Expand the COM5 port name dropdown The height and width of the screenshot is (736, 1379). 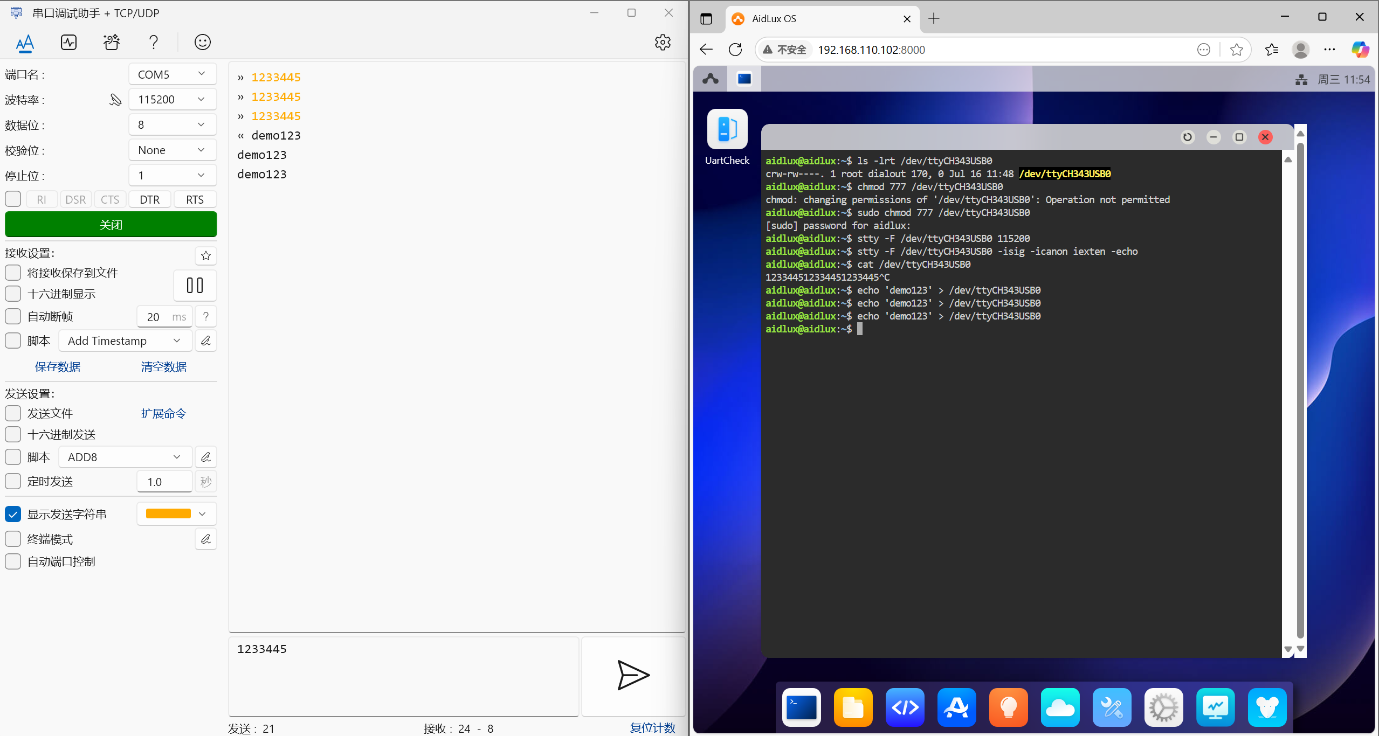point(173,74)
